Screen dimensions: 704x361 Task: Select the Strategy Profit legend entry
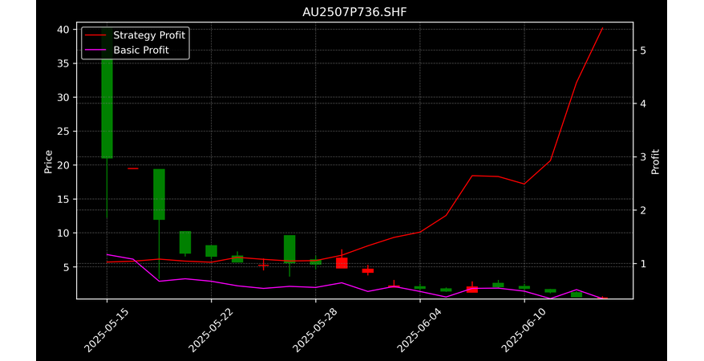tap(136, 35)
